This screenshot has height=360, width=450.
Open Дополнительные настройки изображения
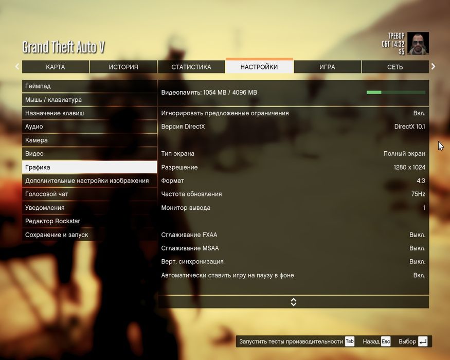[89, 181]
